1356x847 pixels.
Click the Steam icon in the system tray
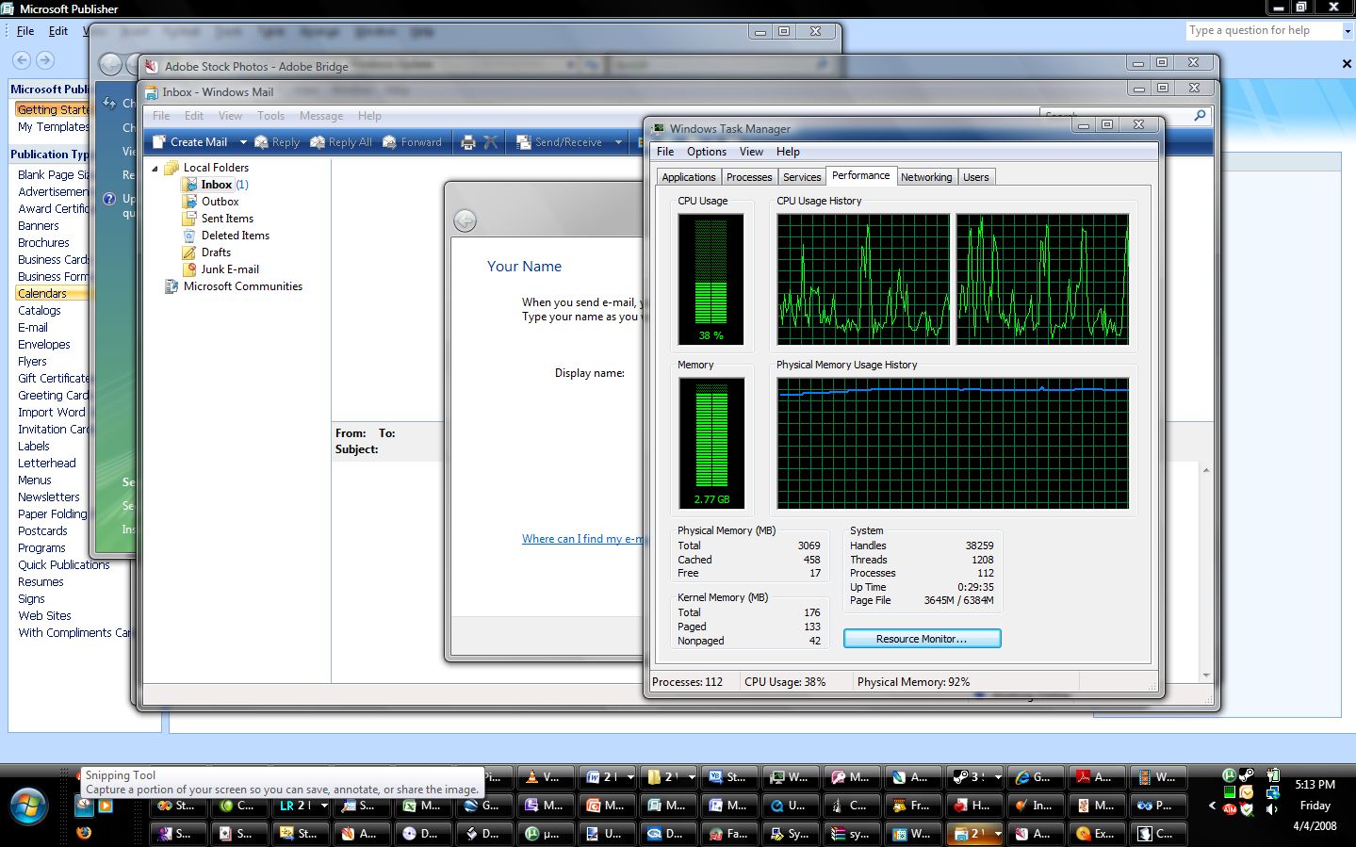[x=1247, y=775]
